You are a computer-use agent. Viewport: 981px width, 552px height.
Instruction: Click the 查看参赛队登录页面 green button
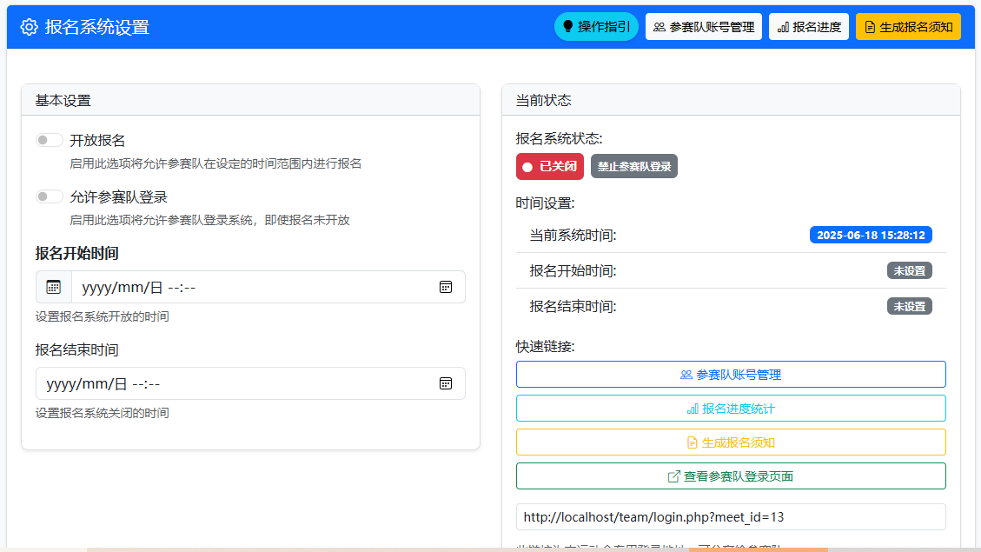731,476
